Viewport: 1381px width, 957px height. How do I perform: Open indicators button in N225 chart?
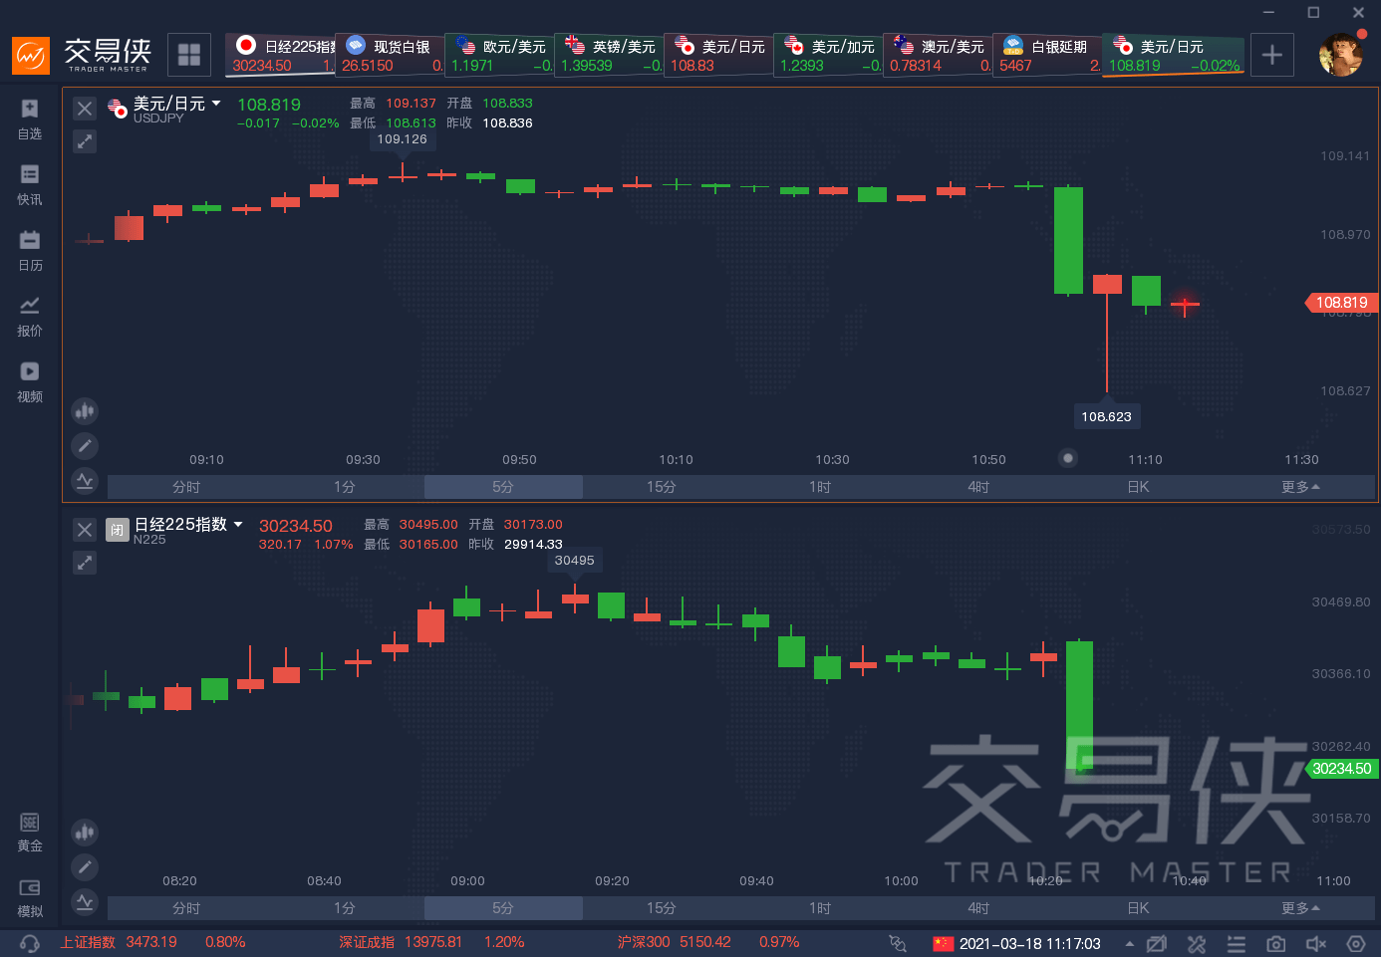[x=85, y=902]
